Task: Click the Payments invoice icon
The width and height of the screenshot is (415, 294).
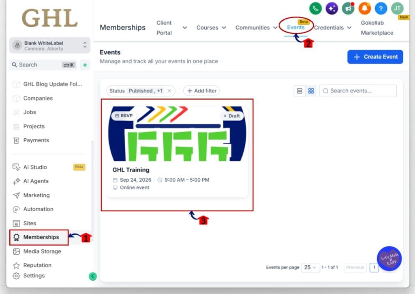Action: [x=16, y=140]
